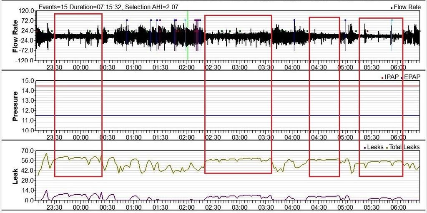Toggle the EPAP legend item

pos(412,77)
